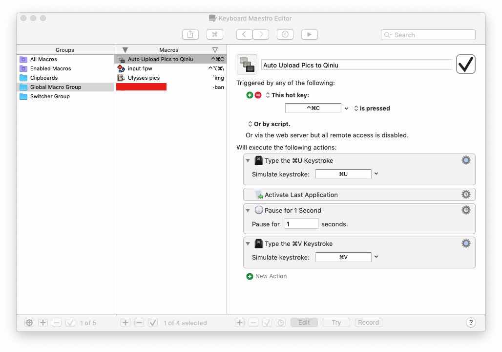Select the Enabled Macros group

[x=65, y=68]
